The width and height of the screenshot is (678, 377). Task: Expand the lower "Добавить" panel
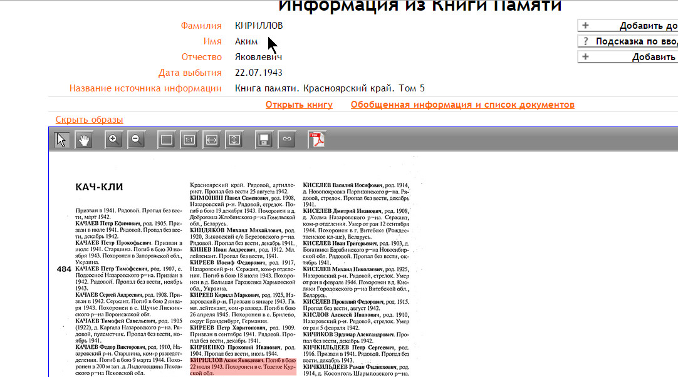click(x=627, y=57)
